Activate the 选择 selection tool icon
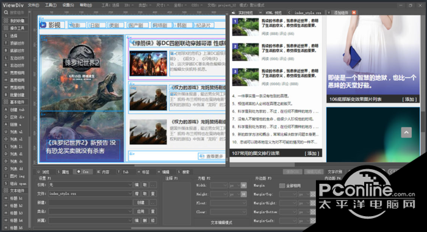 [5, 35]
